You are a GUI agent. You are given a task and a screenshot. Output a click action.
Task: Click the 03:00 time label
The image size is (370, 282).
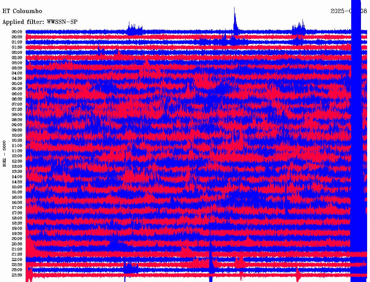pyautogui.click(x=17, y=63)
